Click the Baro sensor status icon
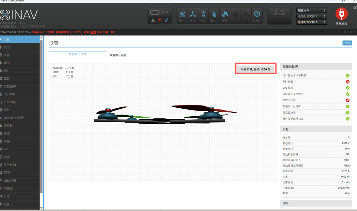 tap(214, 16)
